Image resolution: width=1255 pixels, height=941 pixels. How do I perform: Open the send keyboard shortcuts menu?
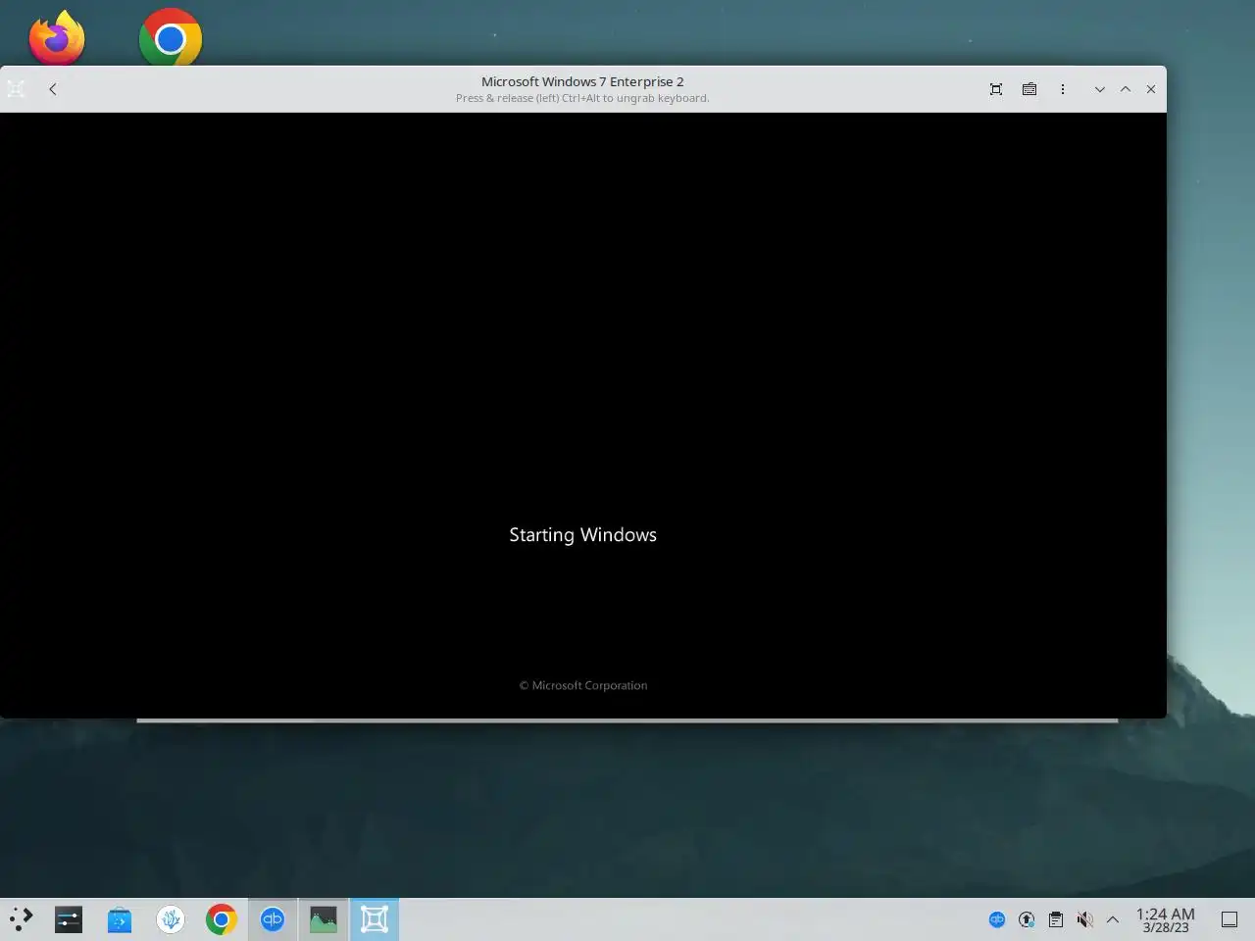1029,89
